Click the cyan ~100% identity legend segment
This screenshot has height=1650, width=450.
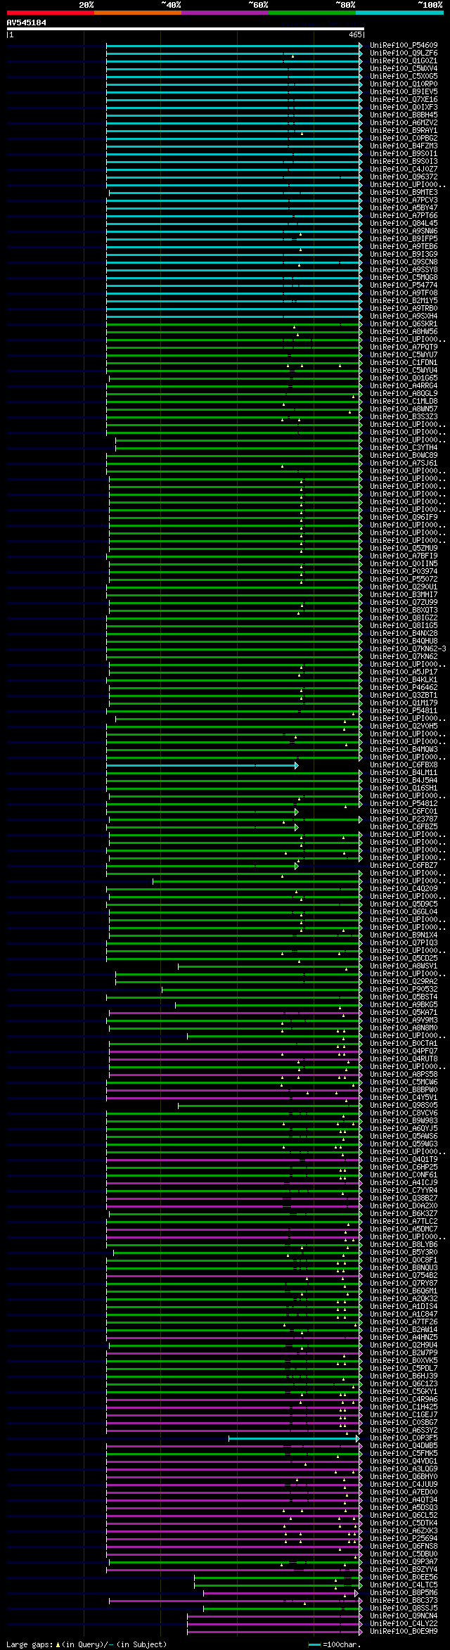(x=399, y=12)
